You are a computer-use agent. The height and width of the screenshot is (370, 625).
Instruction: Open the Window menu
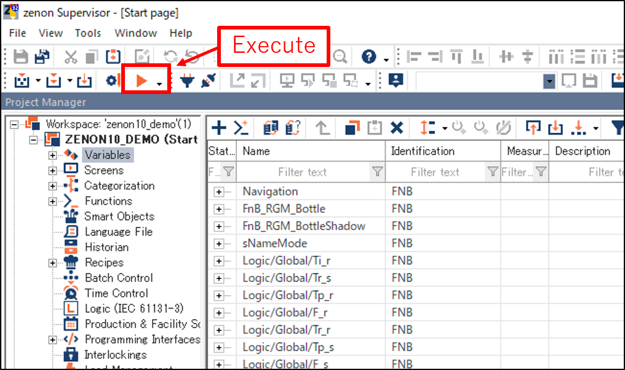[136, 33]
